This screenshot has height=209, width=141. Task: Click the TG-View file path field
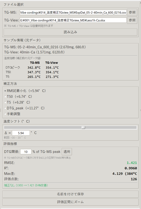pos(73,20)
